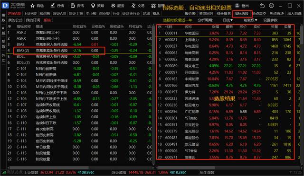304x176 pixels.
Task: Open the 交易 trading icon
Action: 133,6
